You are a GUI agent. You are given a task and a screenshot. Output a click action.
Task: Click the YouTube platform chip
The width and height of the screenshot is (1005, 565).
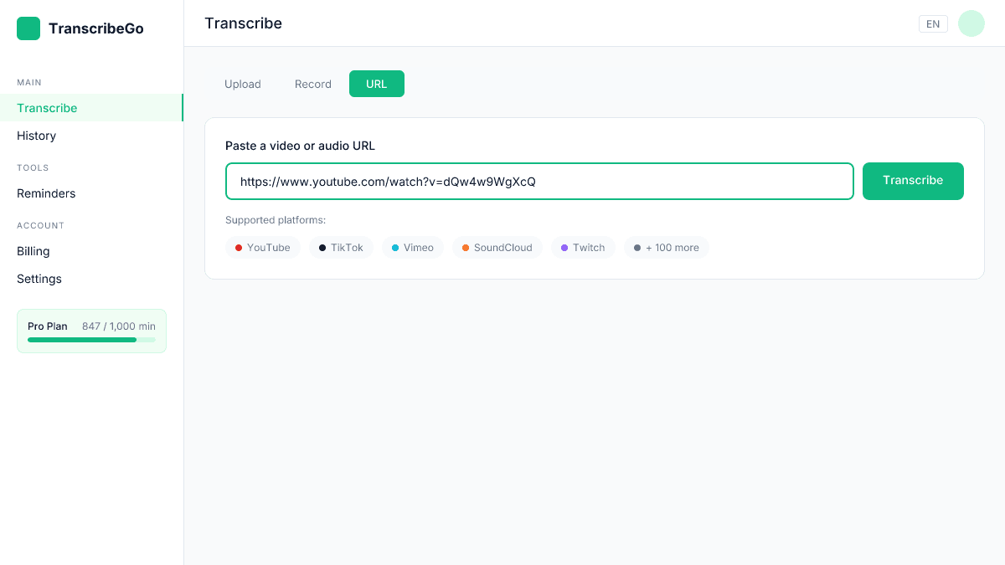[x=263, y=248]
